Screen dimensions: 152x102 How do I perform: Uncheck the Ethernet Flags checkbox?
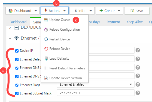(x=17, y=85)
